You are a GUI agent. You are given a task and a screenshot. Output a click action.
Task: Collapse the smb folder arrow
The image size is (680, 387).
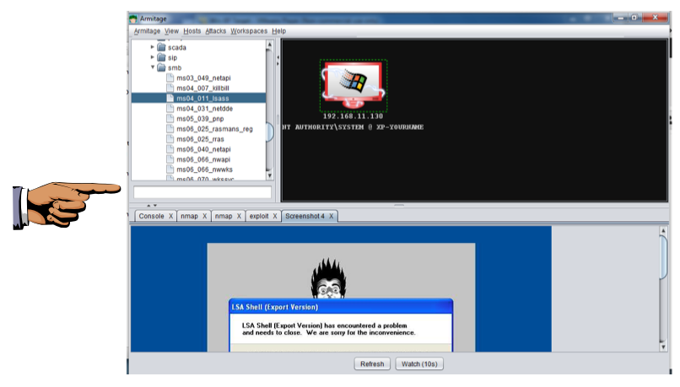pyautogui.click(x=153, y=67)
